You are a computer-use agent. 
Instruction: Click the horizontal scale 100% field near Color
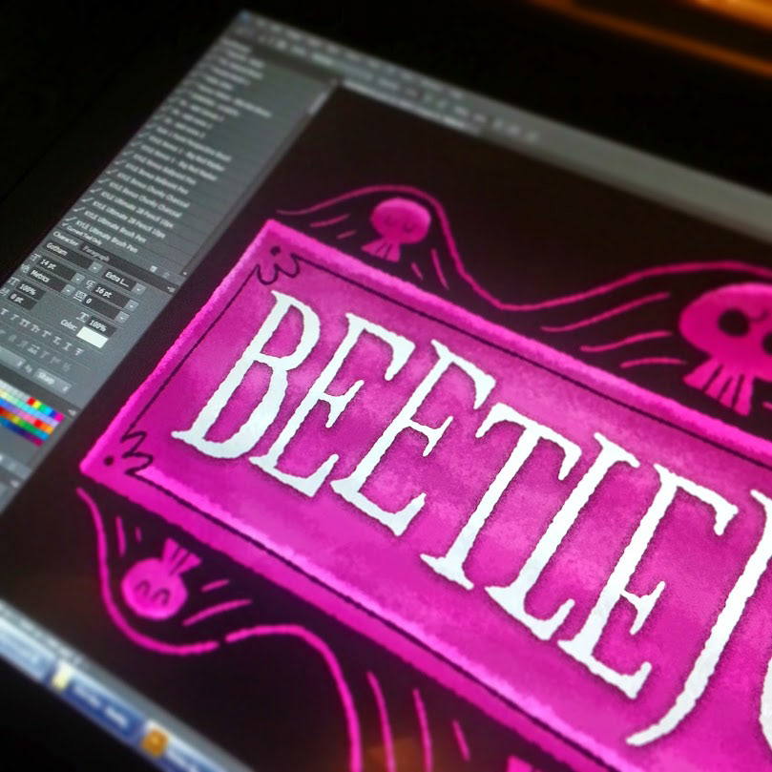pos(102,327)
